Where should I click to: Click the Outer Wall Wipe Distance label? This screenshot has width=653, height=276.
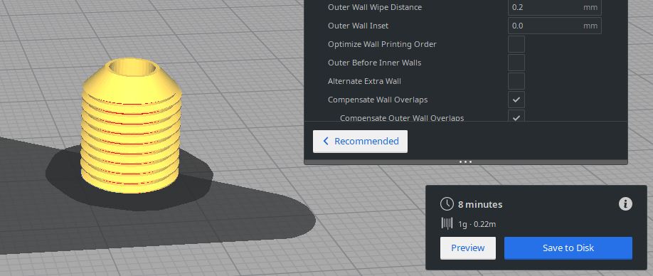tap(374, 8)
